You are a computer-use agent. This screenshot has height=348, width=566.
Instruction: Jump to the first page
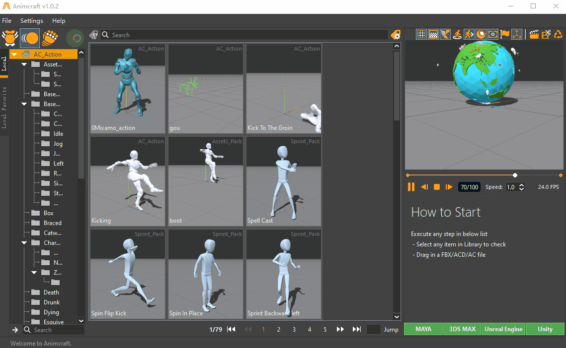click(232, 329)
